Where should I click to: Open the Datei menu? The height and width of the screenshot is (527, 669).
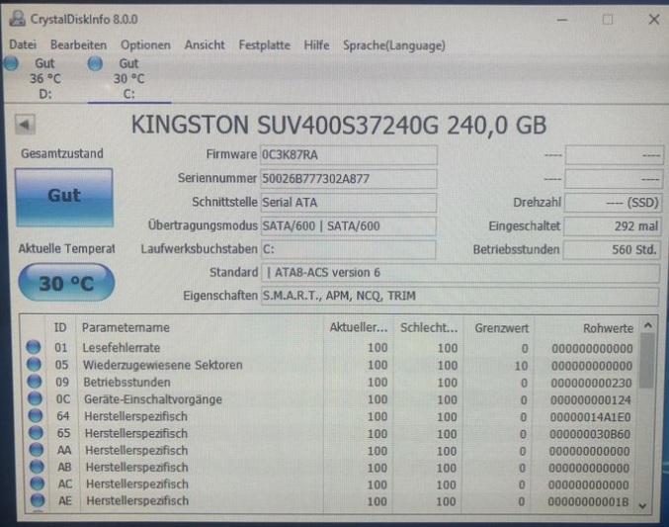click(23, 44)
